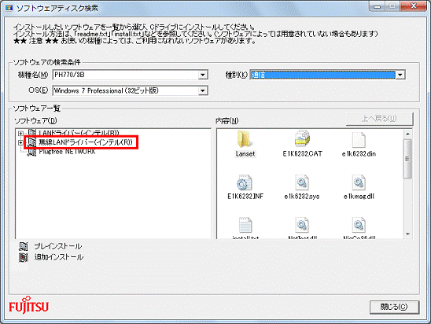Select the e1k6232.sys driver file
This screenshot has width=431, height=324.
coord(302,186)
